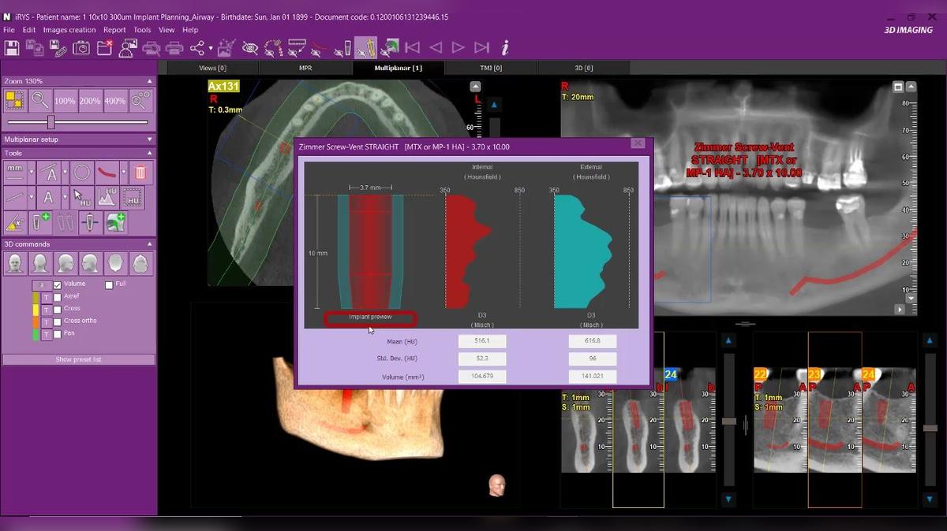Click the camera snapshot icon
The image size is (947, 531).
pos(81,48)
